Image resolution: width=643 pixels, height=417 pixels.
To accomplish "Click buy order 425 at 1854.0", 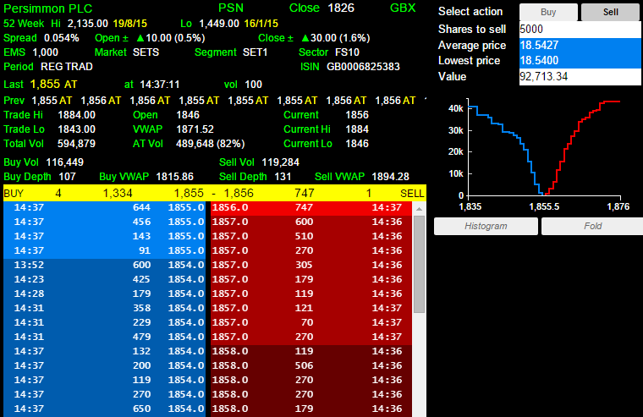I will (x=105, y=279).
